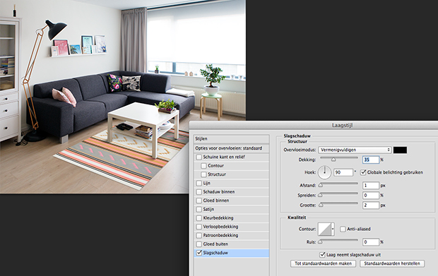This screenshot has width=438, height=276.
Task: Click the Afstand slider handle
Action: (321, 185)
